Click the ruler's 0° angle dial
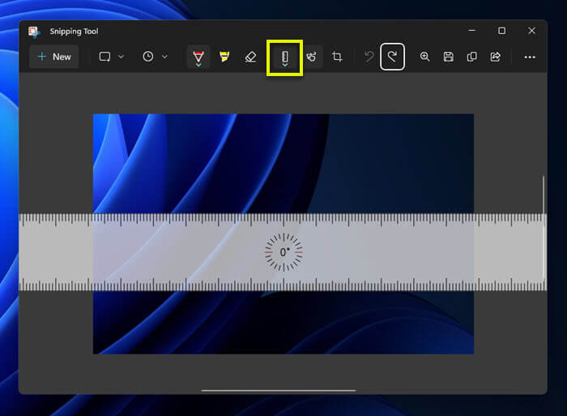Screen dimensions: 567x416 (283, 253)
